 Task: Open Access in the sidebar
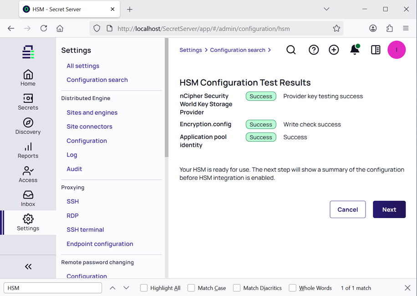tap(28, 175)
